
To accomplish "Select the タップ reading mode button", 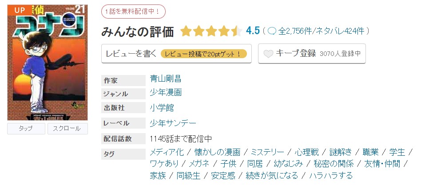I will (x=26, y=129).
